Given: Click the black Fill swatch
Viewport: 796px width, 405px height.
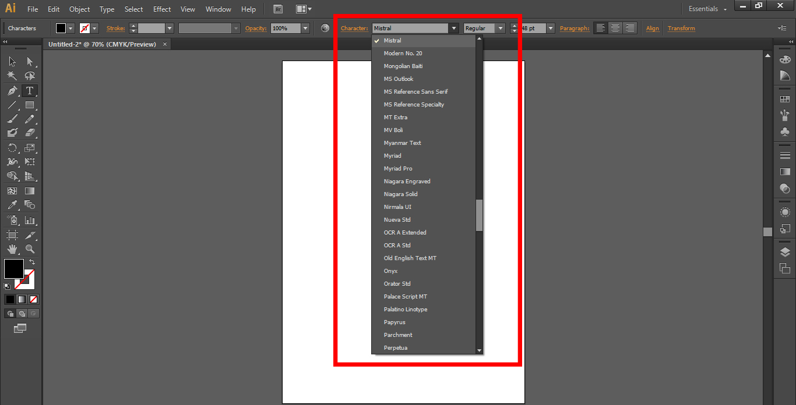Looking at the screenshot, I should point(13,268).
